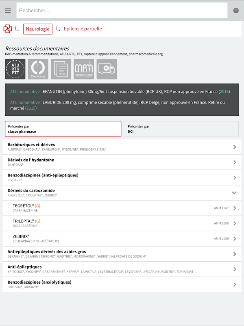Screen dimensions: 244x326
Task: Open the CNPM pharmacologie icon
Action: pyautogui.click(x=84, y=69)
